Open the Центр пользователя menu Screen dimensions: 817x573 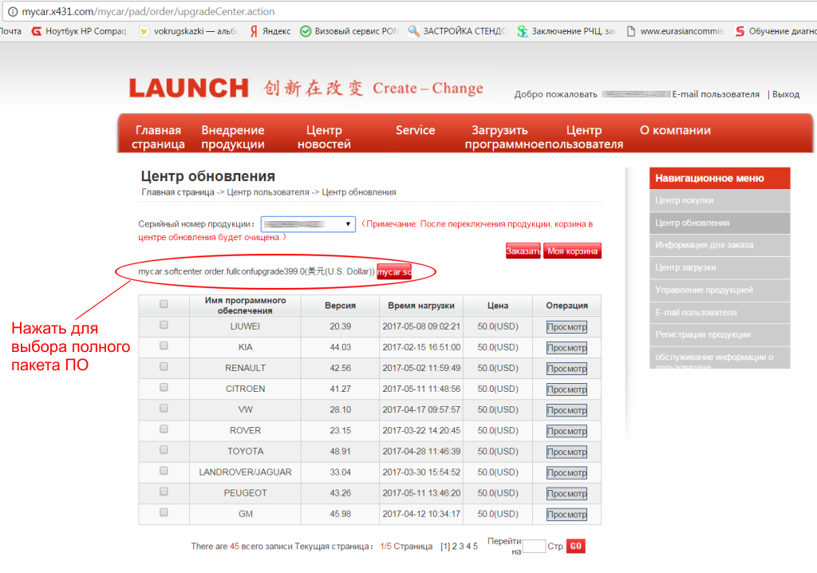(584, 137)
